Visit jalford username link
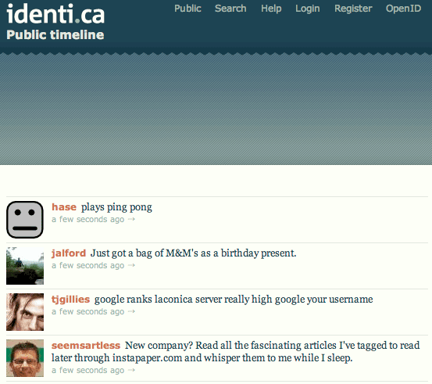This screenshot has width=432, height=384. point(69,253)
